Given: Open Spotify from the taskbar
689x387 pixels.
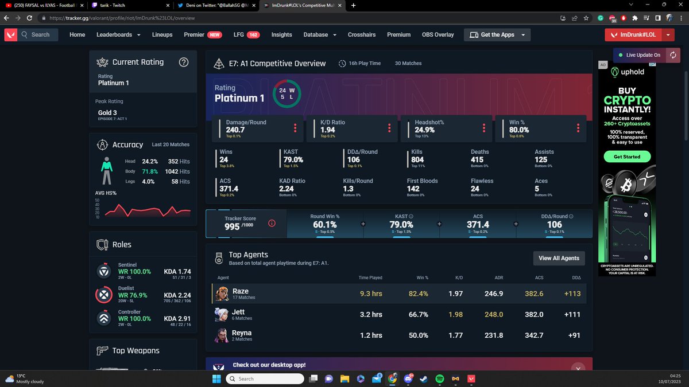Looking at the screenshot, I should click(x=440, y=379).
